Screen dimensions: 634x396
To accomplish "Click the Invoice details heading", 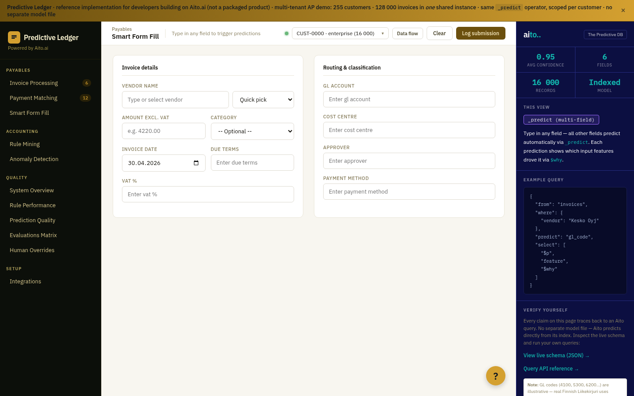I will (x=140, y=68).
